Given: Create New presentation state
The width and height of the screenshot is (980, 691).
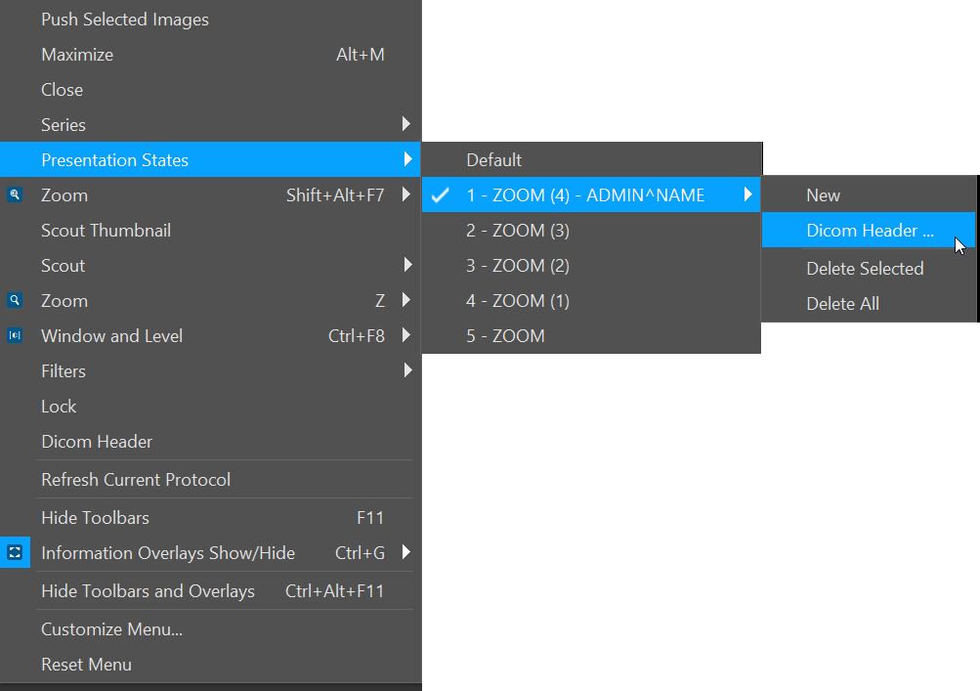Looking at the screenshot, I should [x=823, y=195].
